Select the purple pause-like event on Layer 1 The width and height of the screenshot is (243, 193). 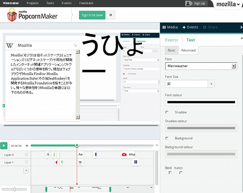pos(136,162)
